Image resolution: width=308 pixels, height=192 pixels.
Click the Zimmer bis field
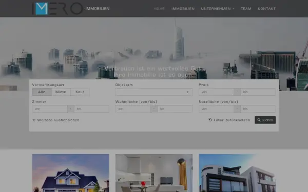[x=91, y=109]
